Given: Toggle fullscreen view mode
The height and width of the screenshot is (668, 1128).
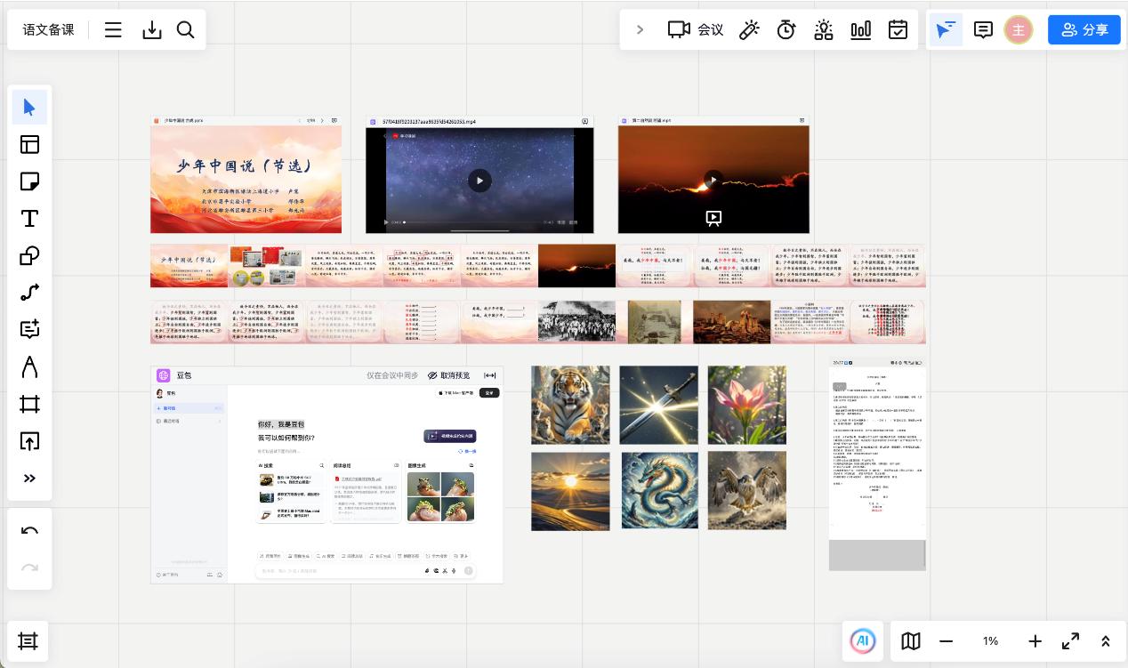Looking at the screenshot, I should click(1070, 640).
